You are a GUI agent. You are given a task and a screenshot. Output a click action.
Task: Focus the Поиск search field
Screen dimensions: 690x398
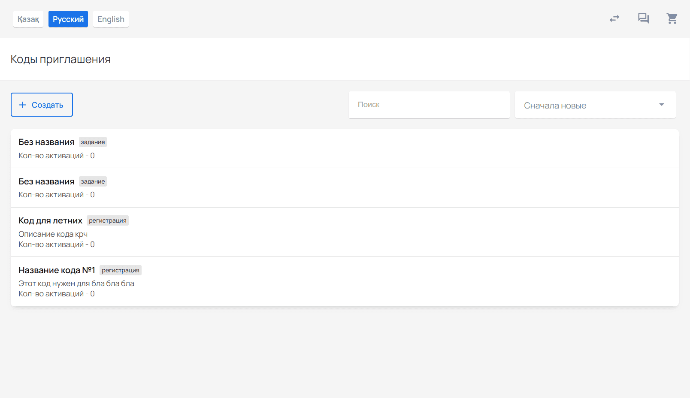point(429,105)
